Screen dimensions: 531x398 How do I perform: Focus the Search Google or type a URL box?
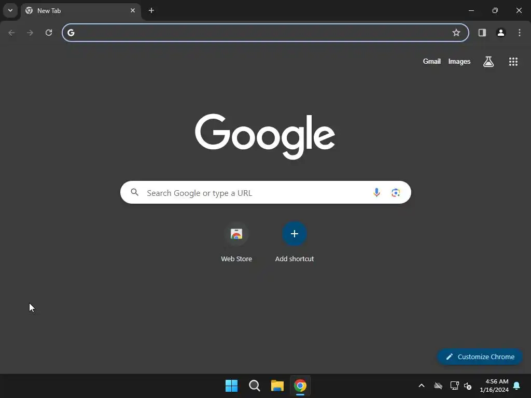[265, 192]
